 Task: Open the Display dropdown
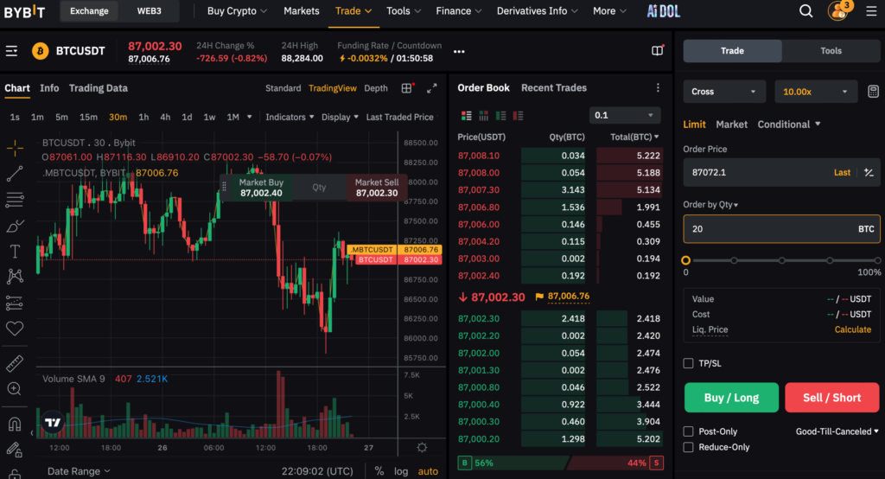point(340,117)
